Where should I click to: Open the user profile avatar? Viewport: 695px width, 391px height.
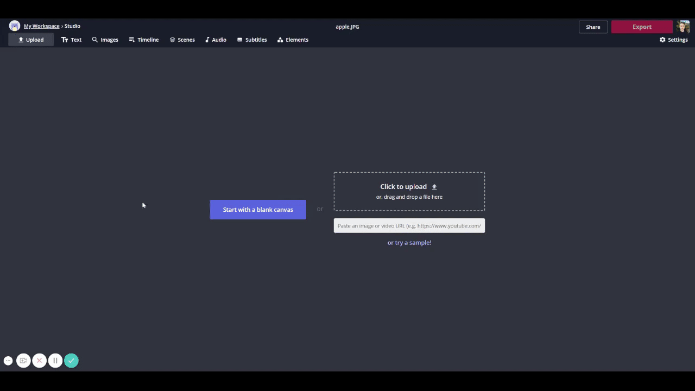[x=683, y=27]
